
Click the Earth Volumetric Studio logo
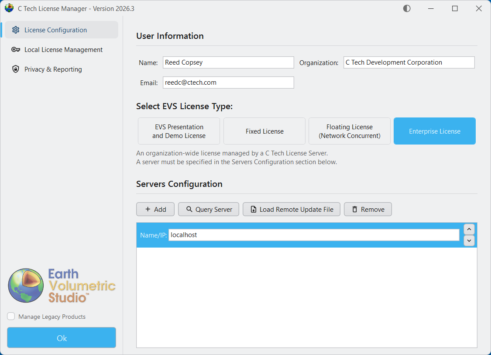tap(61, 285)
